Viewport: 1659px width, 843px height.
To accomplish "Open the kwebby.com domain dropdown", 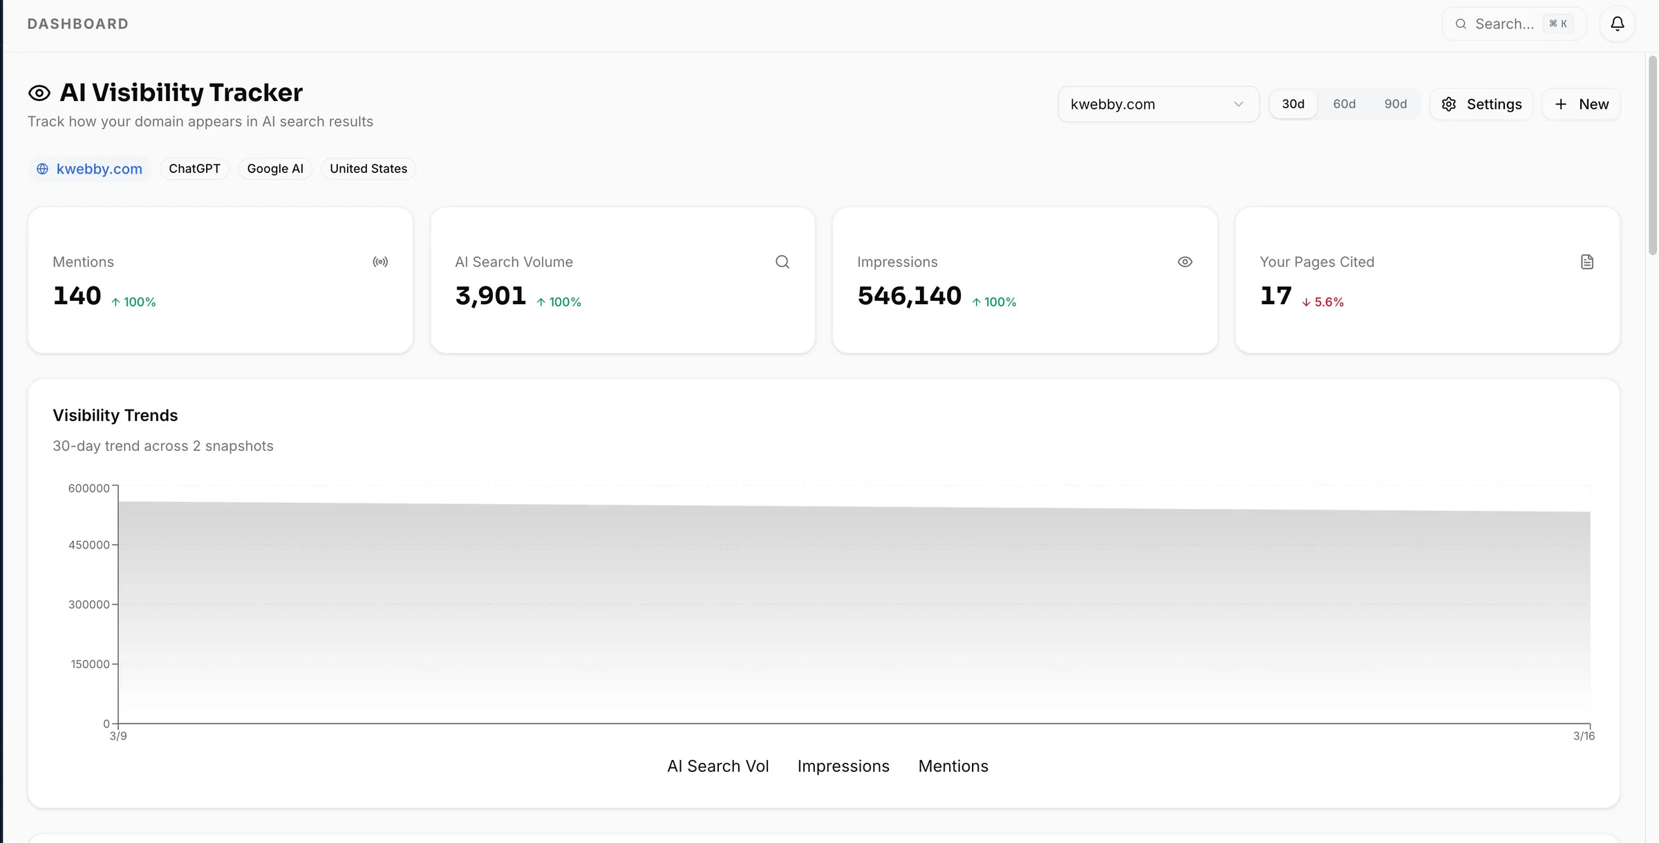I will click(x=1147, y=104).
